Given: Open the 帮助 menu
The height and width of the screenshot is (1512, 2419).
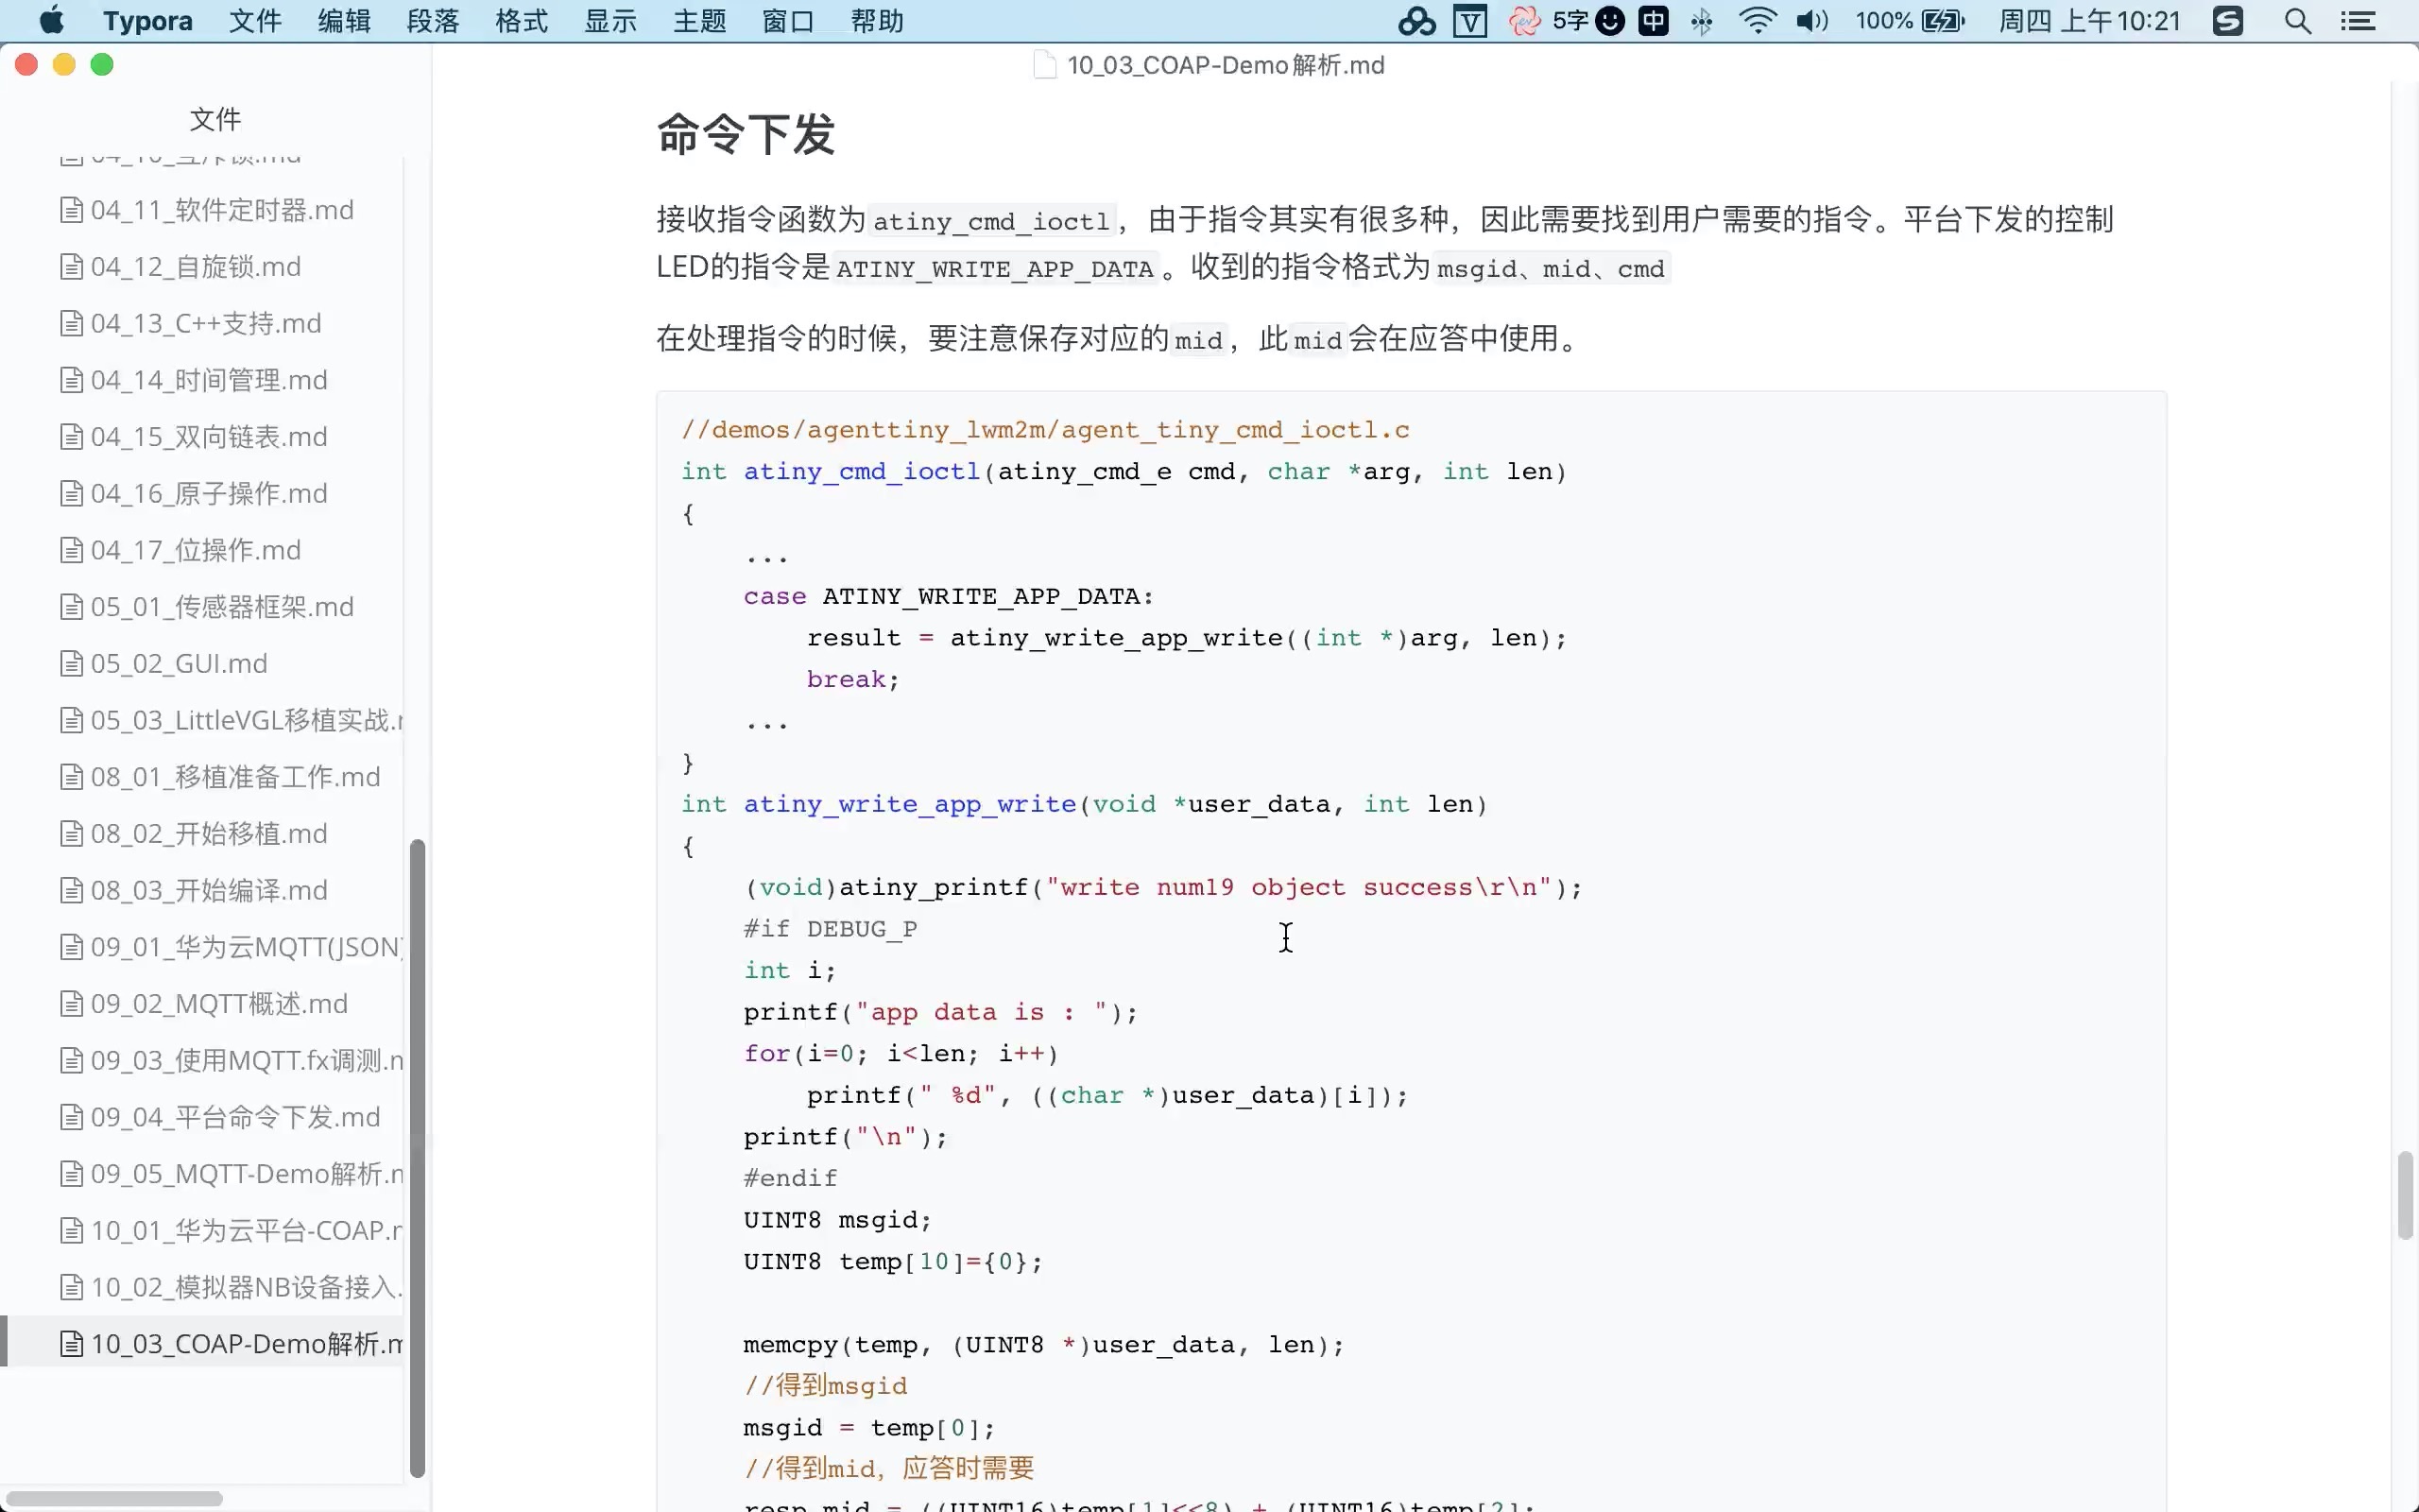Looking at the screenshot, I should point(878,21).
